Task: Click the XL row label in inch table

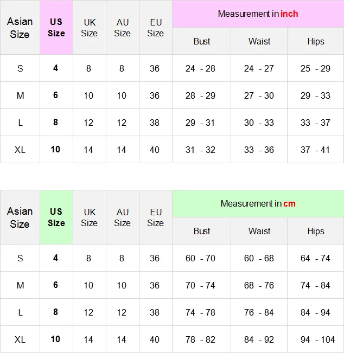Action: [x=20, y=150]
